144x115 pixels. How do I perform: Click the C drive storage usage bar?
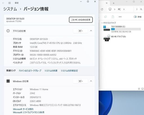point(126,29)
